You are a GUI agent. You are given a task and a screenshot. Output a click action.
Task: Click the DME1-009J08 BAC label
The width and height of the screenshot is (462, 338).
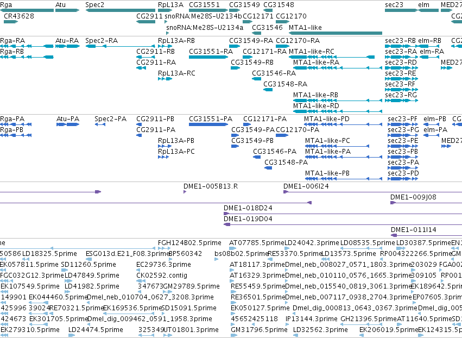[x=413, y=197]
